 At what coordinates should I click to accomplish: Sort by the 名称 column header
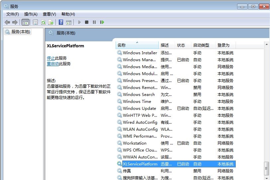coord(137,45)
